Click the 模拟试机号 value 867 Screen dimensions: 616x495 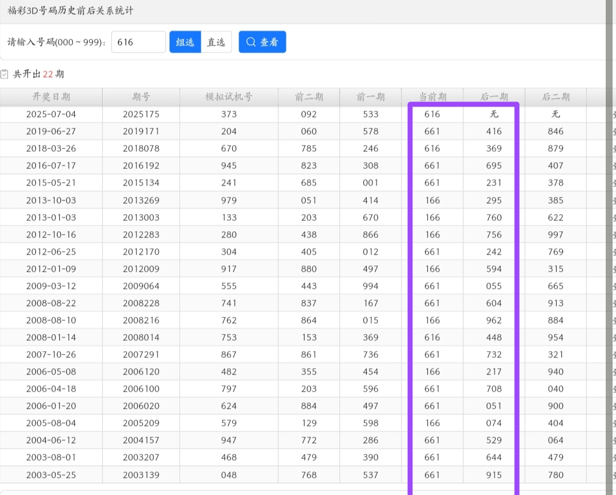(x=229, y=355)
